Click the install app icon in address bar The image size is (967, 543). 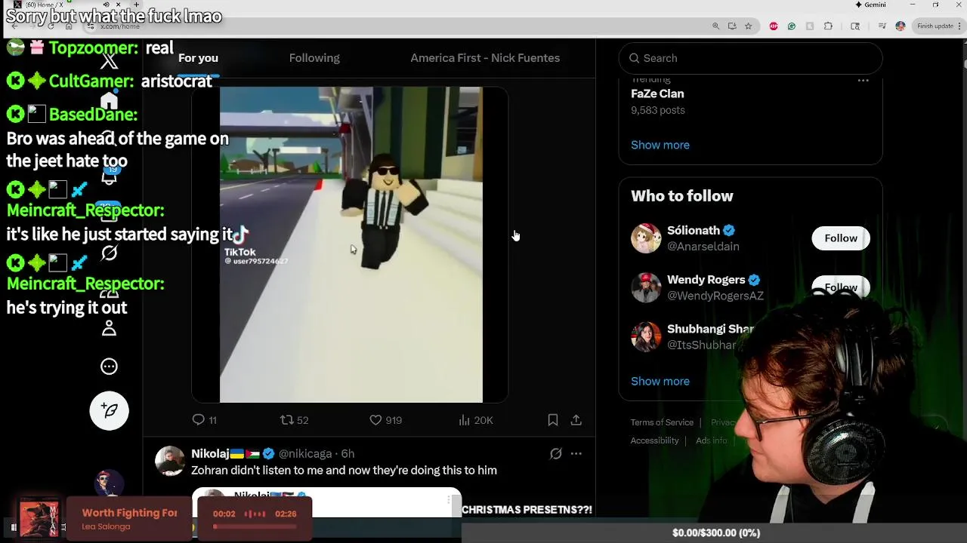pos(732,26)
